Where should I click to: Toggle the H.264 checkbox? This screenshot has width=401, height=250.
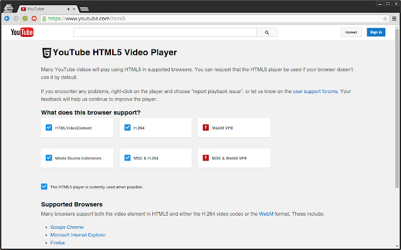point(127,127)
